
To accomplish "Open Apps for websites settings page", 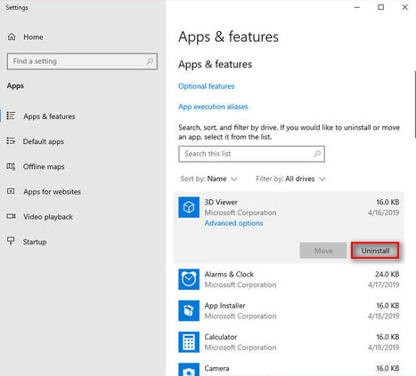I will (x=83, y=192).
